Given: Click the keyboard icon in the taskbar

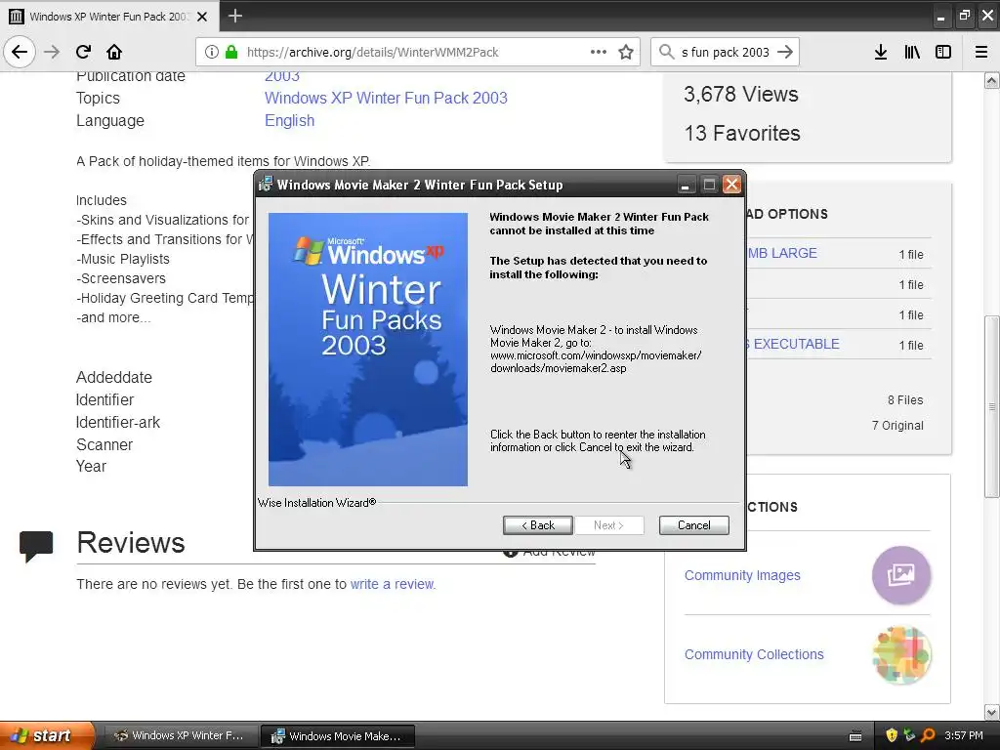Looking at the screenshot, I should click(x=855, y=736).
